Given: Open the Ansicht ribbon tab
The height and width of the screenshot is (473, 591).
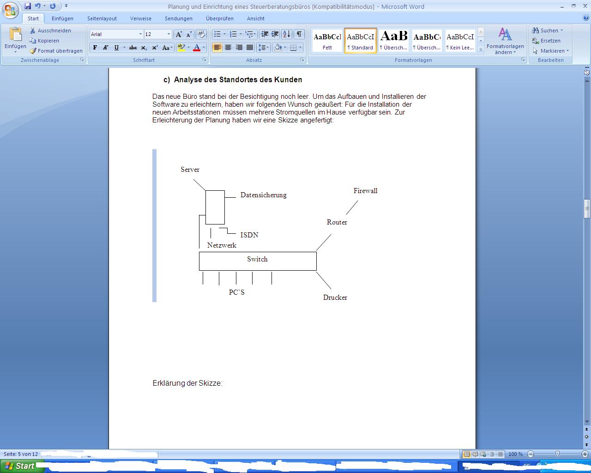Looking at the screenshot, I should (256, 18).
